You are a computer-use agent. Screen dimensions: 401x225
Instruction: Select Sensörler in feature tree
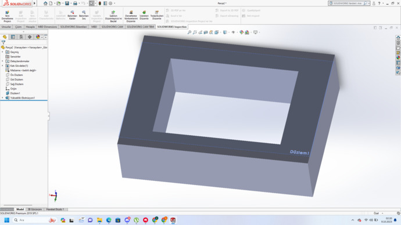(15, 57)
